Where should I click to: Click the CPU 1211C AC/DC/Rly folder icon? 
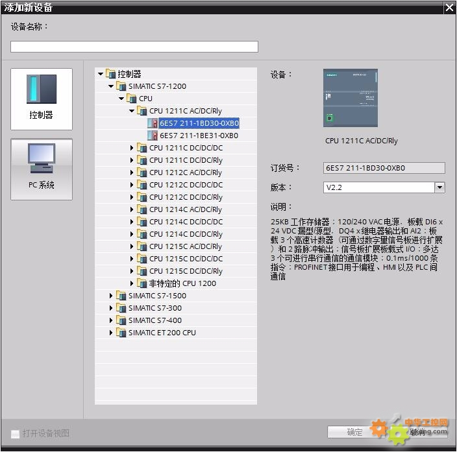142,111
